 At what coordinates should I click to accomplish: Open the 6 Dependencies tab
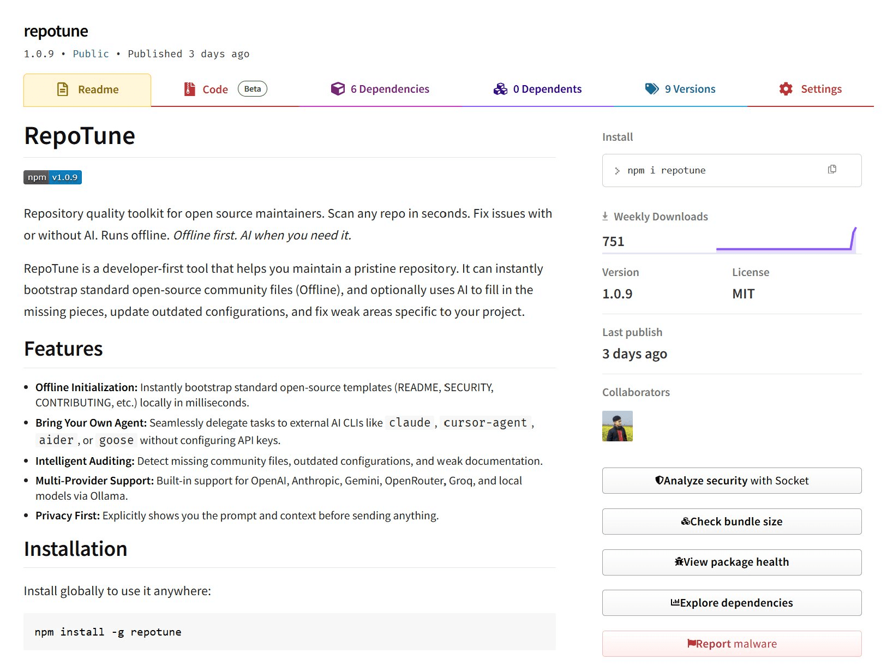tap(380, 89)
